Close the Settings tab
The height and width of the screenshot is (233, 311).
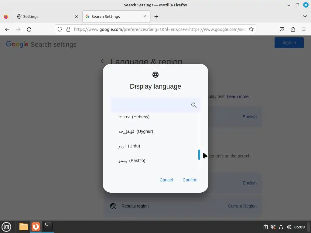pos(77,16)
